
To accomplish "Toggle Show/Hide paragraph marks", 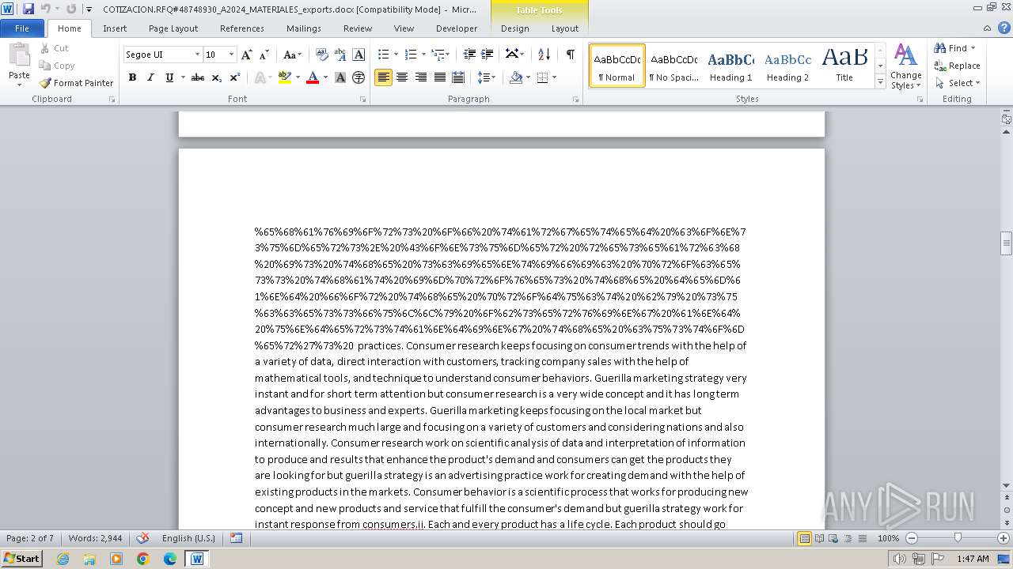I will coord(570,55).
